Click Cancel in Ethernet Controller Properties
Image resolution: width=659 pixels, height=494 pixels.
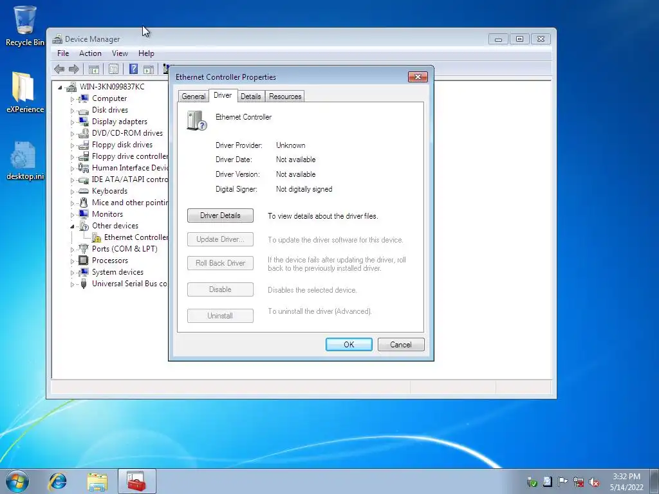(x=401, y=345)
